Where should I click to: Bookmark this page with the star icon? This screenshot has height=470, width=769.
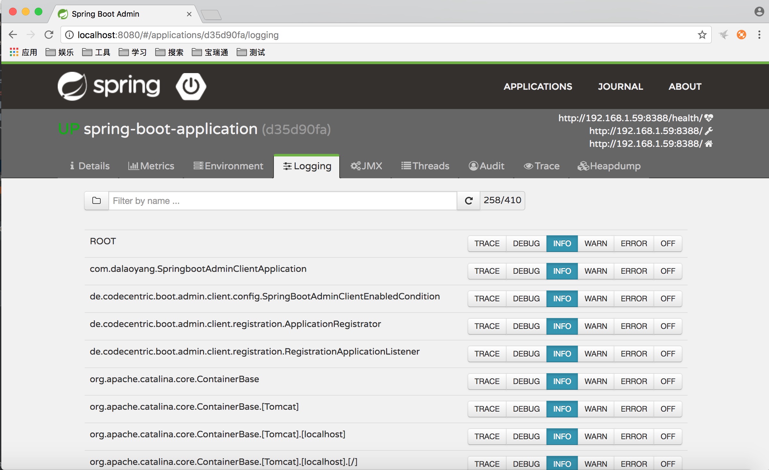702,35
